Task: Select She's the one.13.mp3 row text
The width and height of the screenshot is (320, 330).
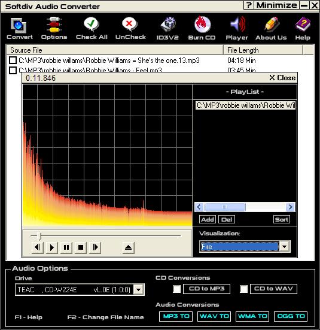Action: coord(109,60)
